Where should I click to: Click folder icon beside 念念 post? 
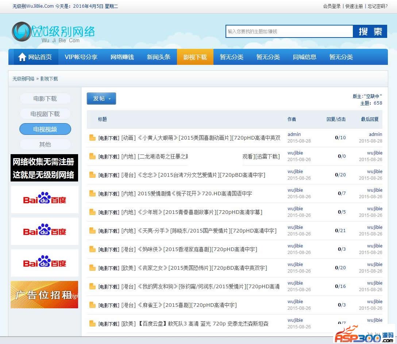pyautogui.click(x=92, y=175)
